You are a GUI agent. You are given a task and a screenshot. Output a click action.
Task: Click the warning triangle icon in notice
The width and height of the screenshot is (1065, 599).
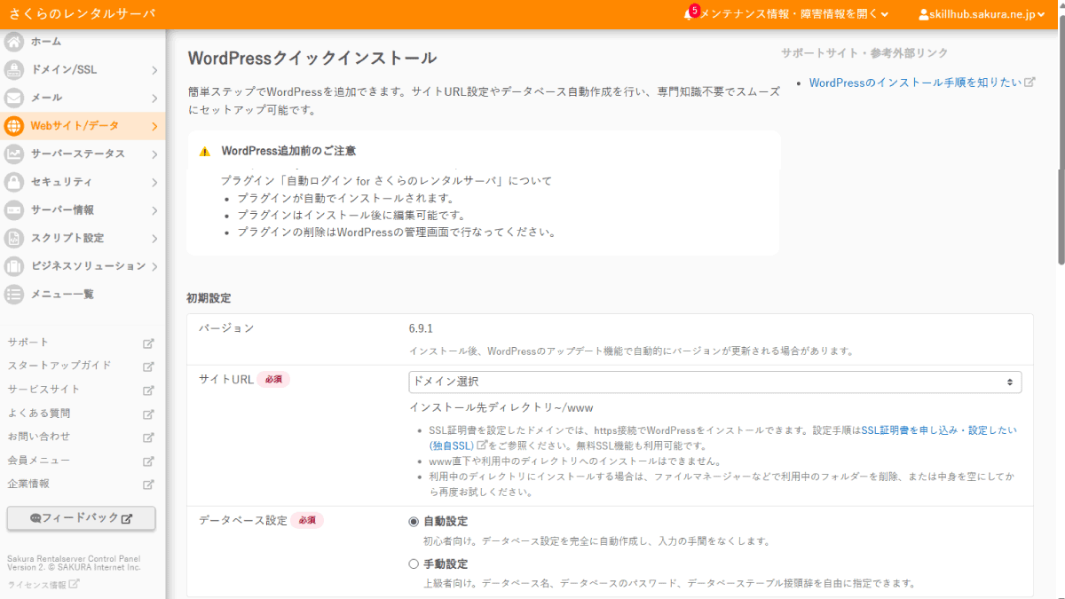[205, 152]
